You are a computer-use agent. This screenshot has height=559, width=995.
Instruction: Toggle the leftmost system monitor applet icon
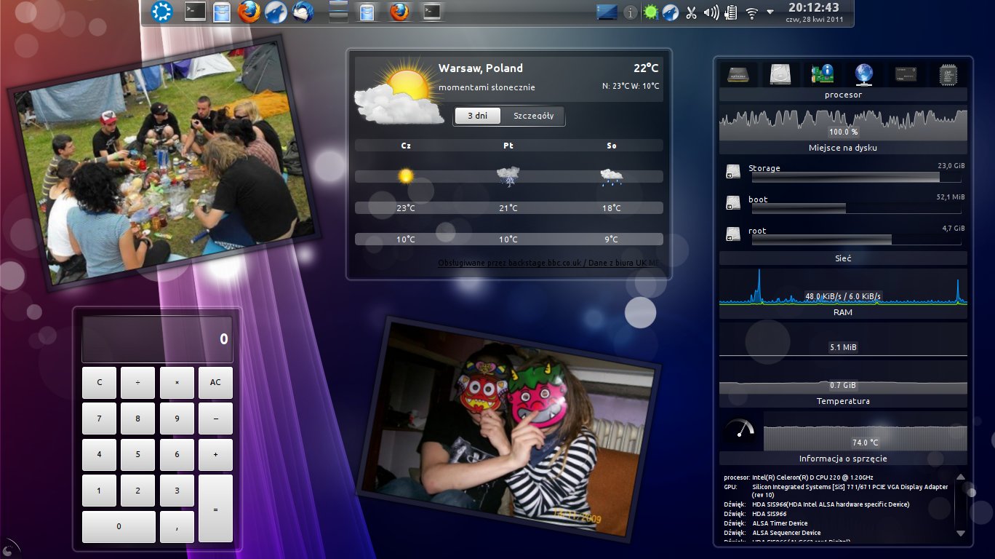click(739, 74)
